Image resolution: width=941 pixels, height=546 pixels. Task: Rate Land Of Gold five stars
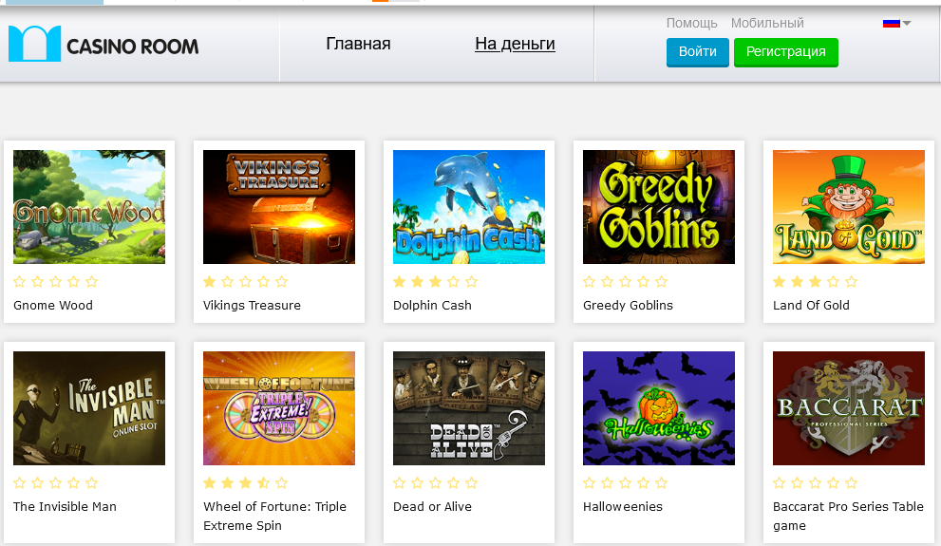[851, 281]
